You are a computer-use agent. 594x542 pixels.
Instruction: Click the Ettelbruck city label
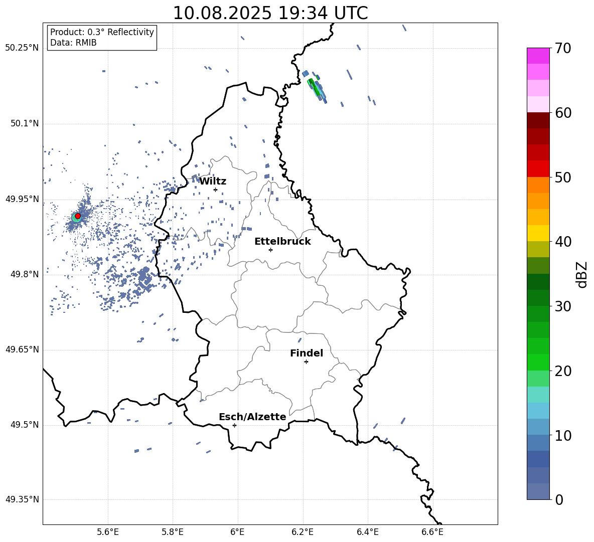[282, 242]
